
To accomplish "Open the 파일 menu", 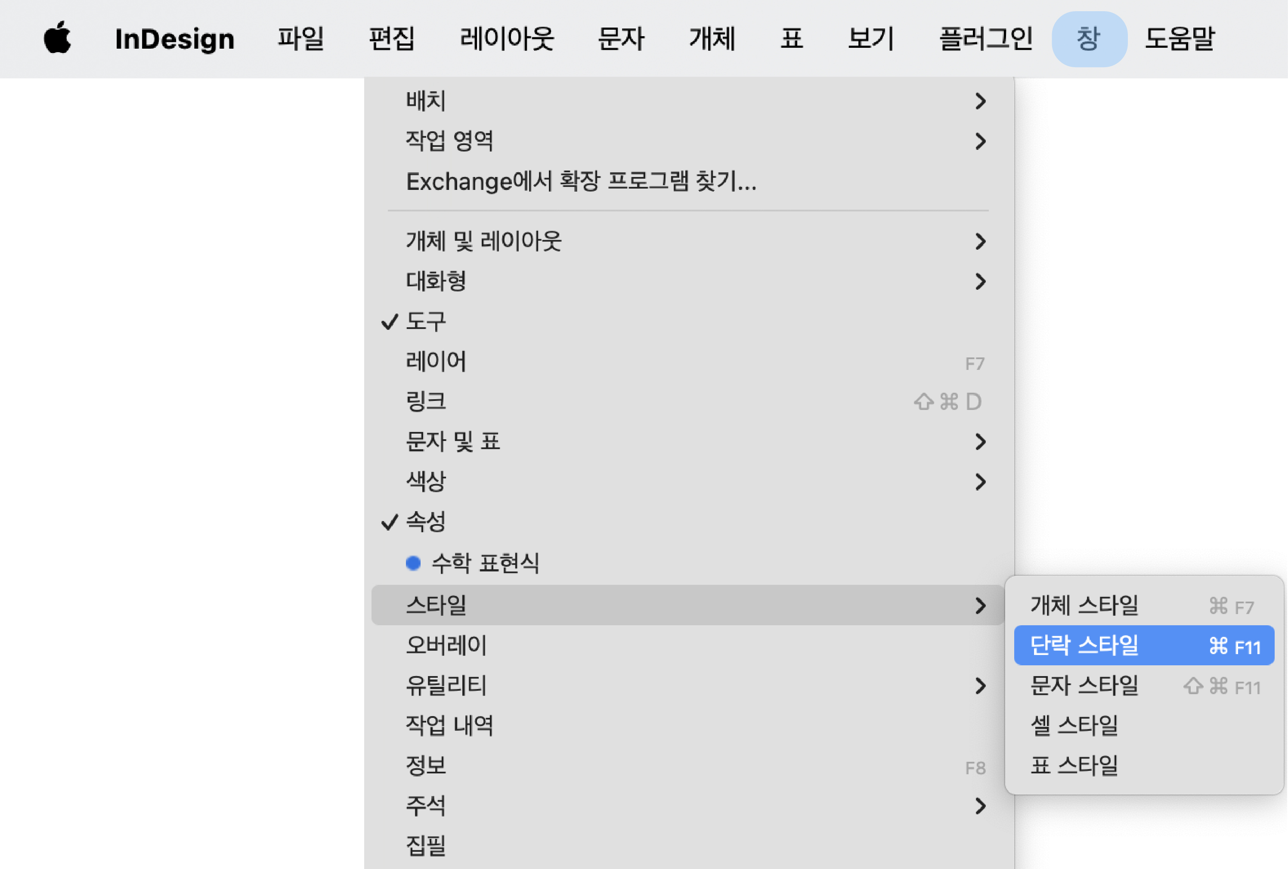I will click(x=300, y=39).
